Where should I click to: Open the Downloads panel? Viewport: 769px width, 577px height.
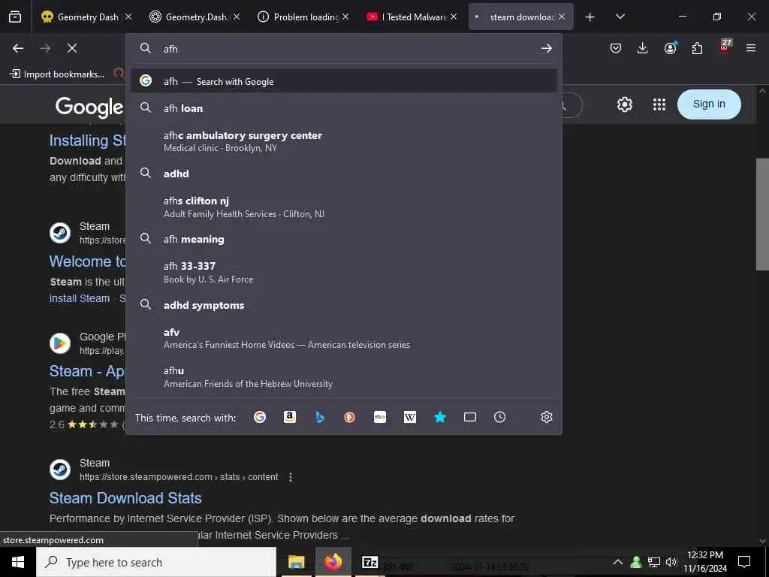tap(643, 48)
